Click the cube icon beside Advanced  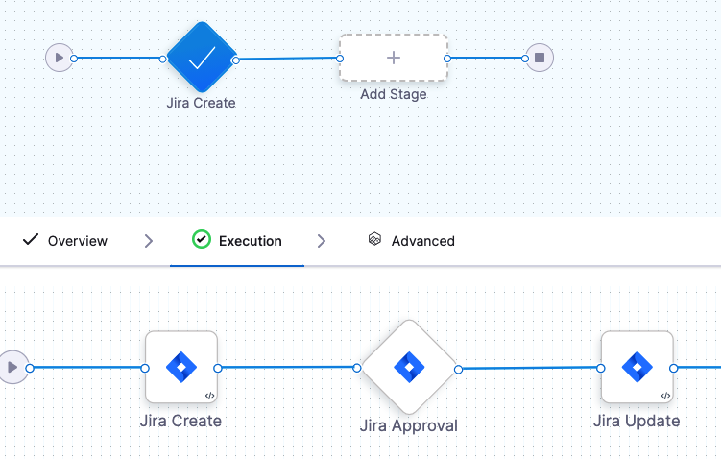click(374, 240)
